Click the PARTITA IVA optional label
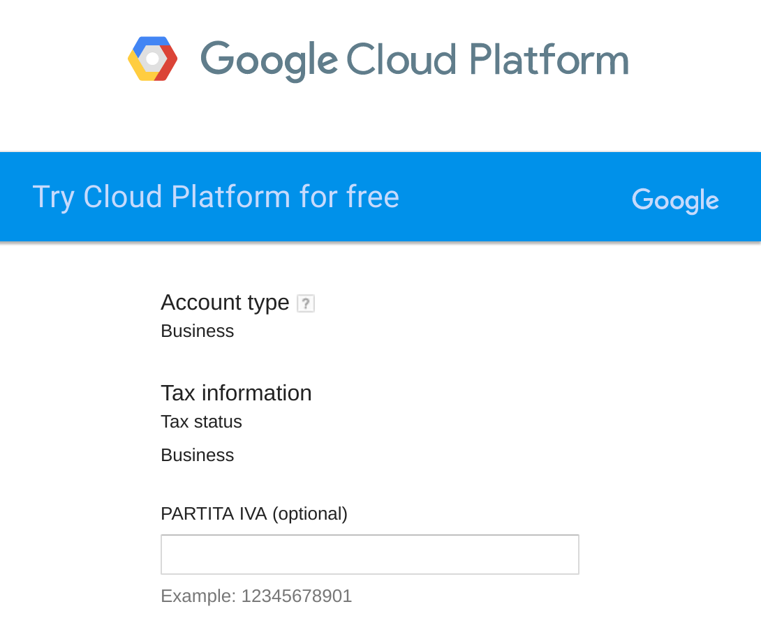The width and height of the screenshot is (761, 625). point(254,513)
